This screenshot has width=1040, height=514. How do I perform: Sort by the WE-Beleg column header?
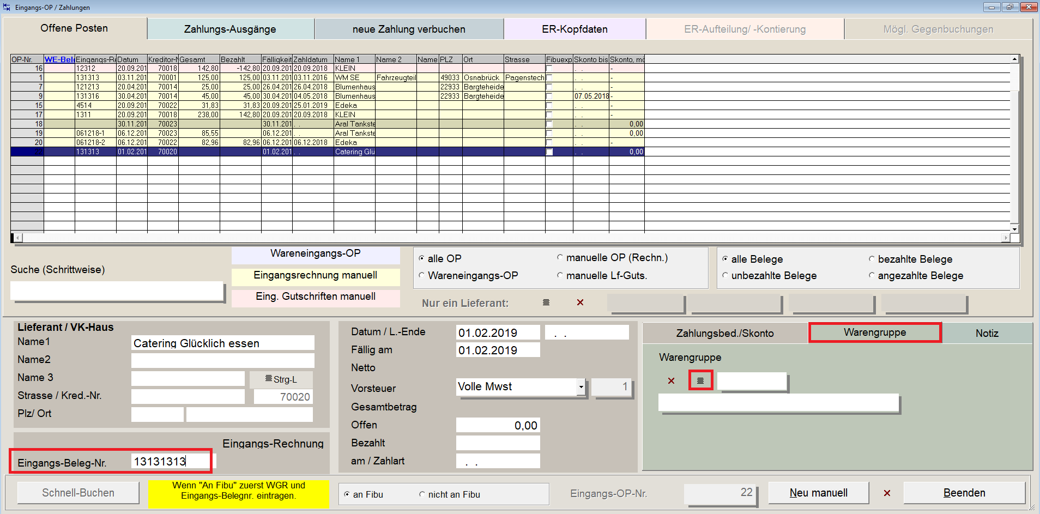(59, 59)
